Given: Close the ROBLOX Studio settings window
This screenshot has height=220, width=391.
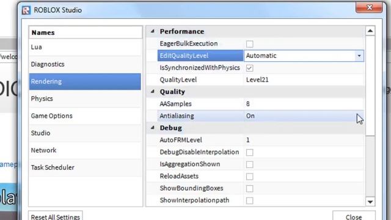Looking at the screenshot, I should [369, 7].
